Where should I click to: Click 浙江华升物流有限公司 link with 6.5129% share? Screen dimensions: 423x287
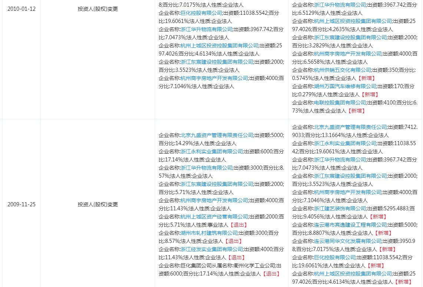[340, 5]
